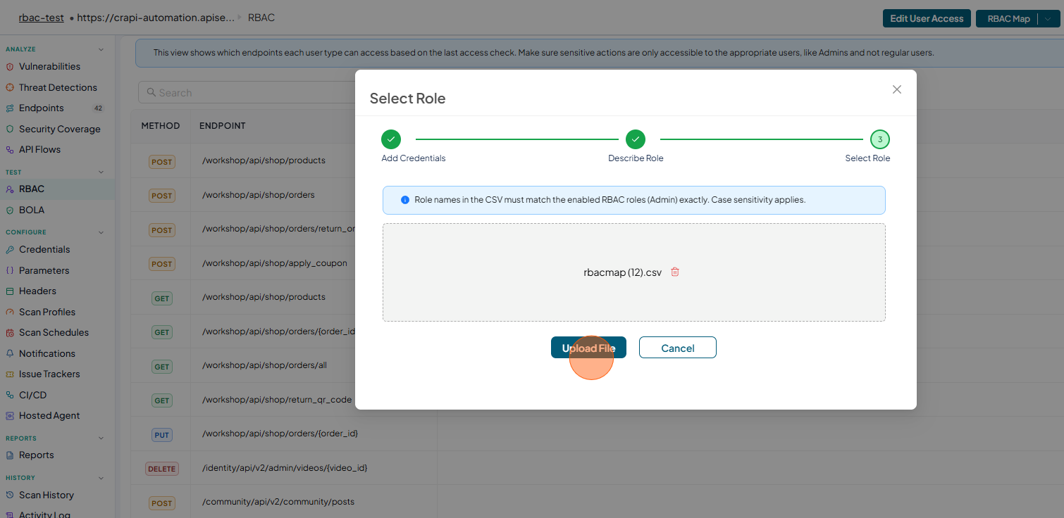The width and height of the screenshot is (1064, 518).
Task: Select the /identity/api/v2/admin/videos/{video_id} endpoint
Action: click(x=285, y=467)
